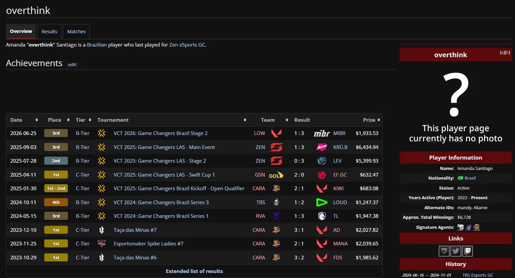
Task: Click the KRÜ.B opponent logo
Action: [x=322, y=147]
